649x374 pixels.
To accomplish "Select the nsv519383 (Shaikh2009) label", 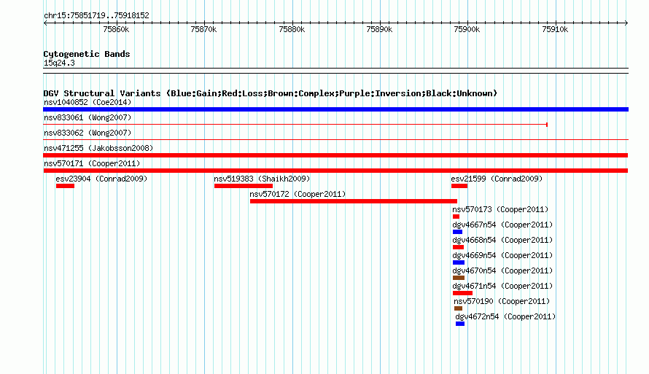I will (262, 179).
